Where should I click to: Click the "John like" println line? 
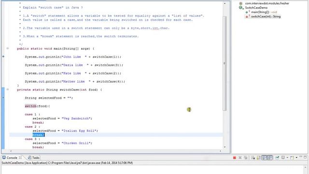(73, 57)
